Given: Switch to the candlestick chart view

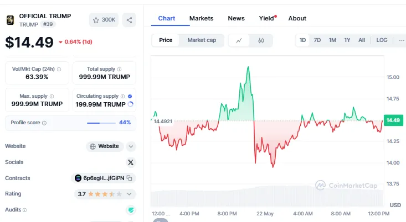Looking at the screenshot, I should point(261,40).
